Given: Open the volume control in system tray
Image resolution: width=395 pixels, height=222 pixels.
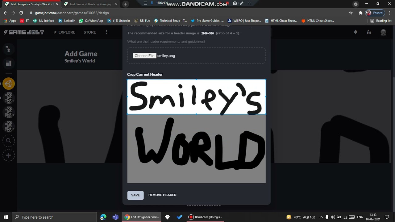Looking at the screenshot, I should (x=333, y=217).
